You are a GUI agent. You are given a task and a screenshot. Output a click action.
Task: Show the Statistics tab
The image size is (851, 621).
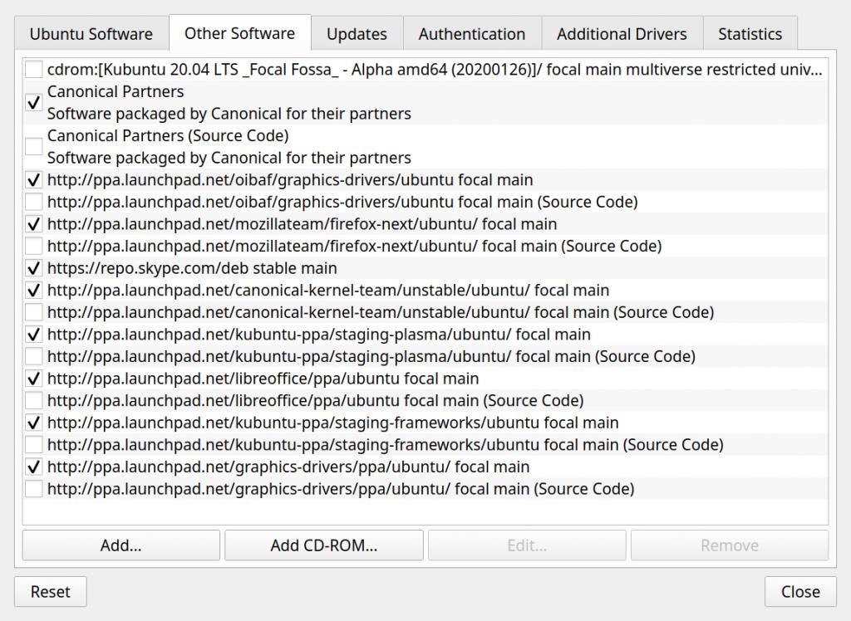click(x=750, y=34)
